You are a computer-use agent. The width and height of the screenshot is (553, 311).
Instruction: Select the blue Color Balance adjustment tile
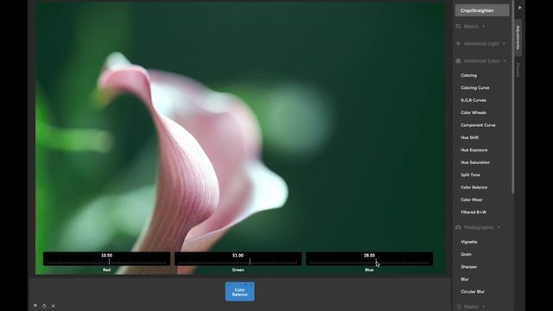click(x=240, y=292)
